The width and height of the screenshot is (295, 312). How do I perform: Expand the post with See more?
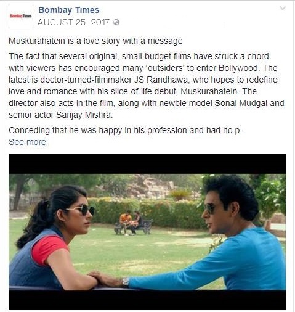(x=27, y=142)
